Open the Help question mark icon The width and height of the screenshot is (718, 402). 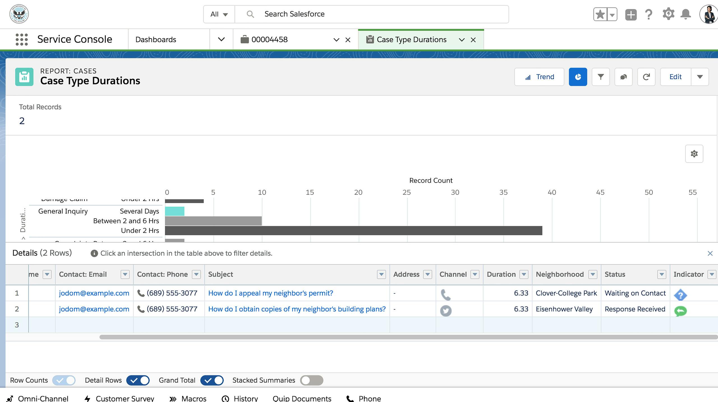point(648,14)
